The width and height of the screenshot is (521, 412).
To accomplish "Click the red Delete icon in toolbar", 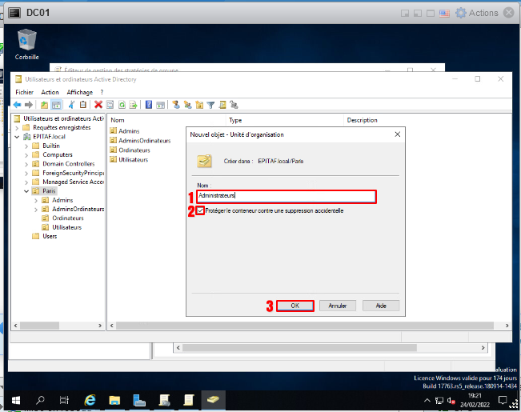I will coord(98,105).
